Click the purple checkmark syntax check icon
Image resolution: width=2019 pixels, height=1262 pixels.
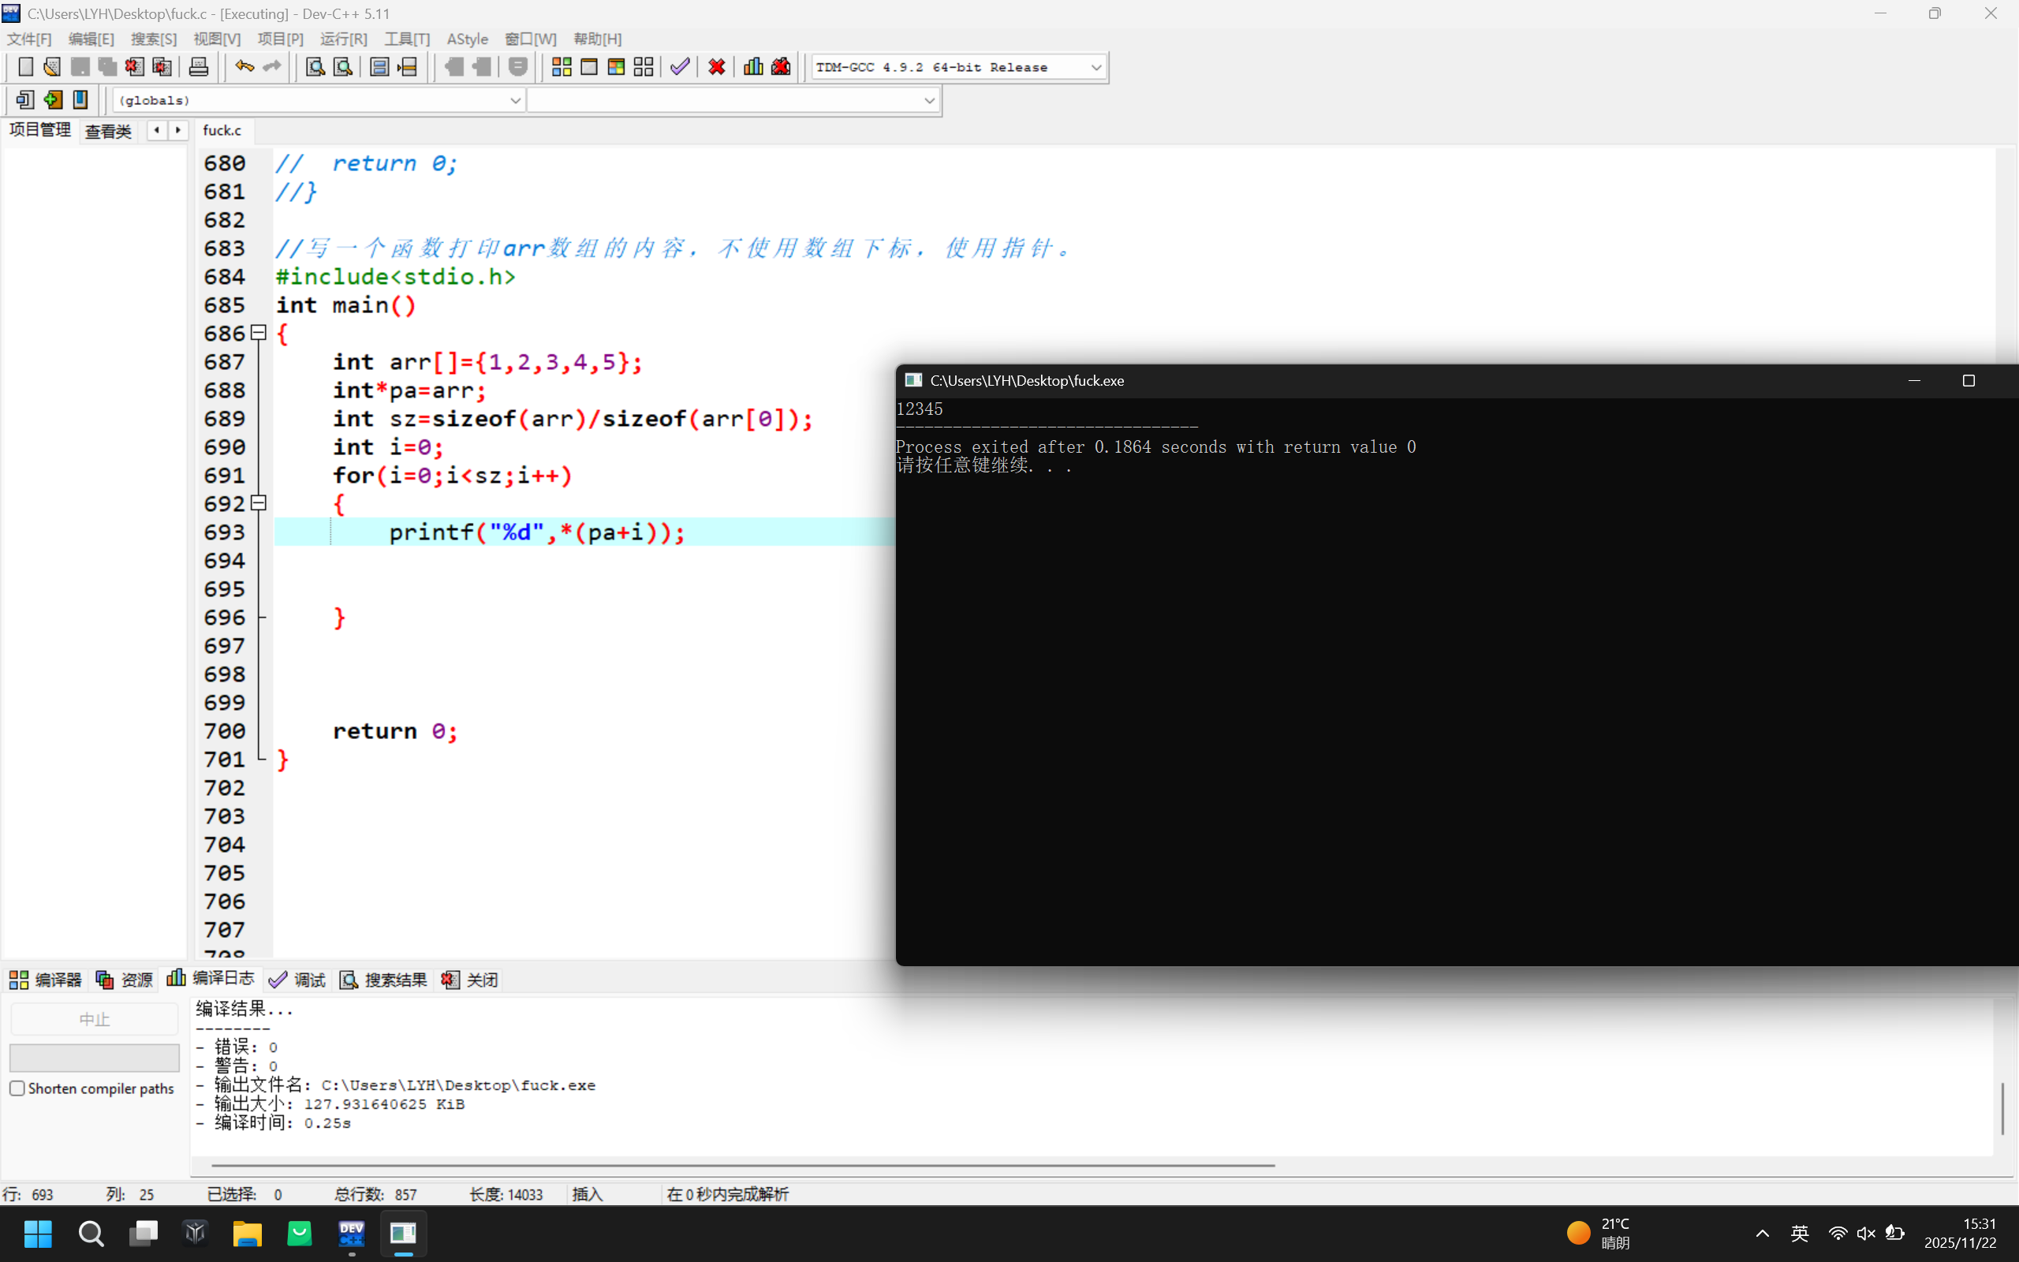[680, 67]
